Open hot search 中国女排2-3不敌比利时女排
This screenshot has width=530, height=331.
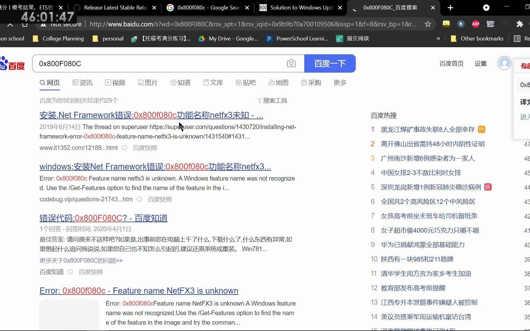(421, 173)
